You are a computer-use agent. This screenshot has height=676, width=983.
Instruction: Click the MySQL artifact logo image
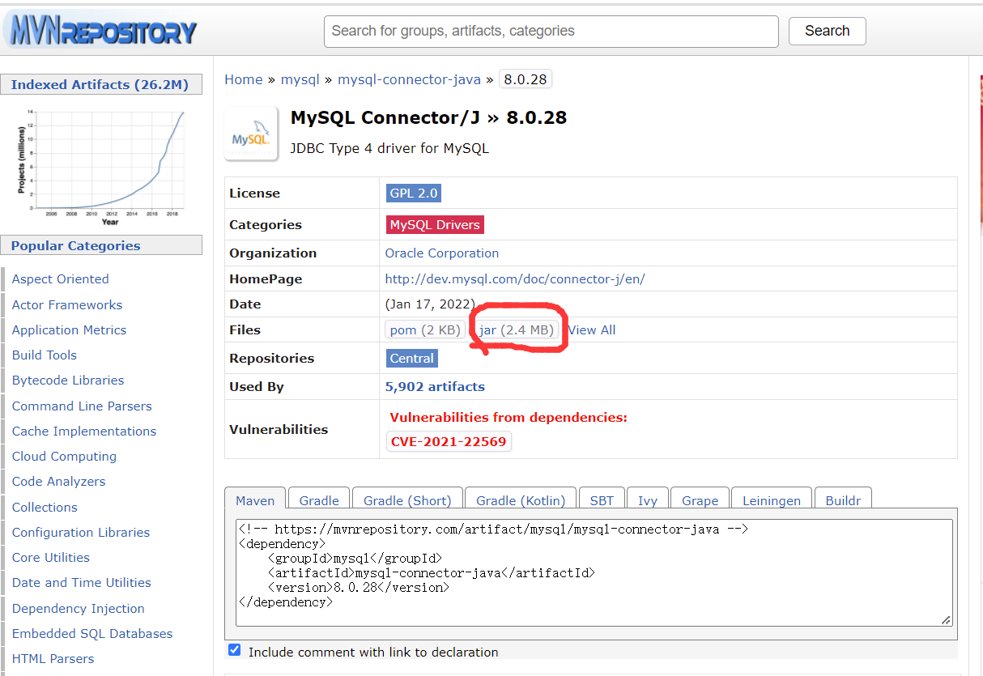coord(251,134)
